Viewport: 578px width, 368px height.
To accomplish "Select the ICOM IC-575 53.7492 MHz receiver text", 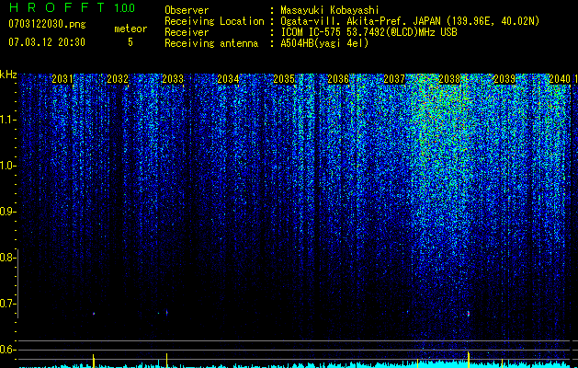I will pyautogui.click(x=368, y=32).
